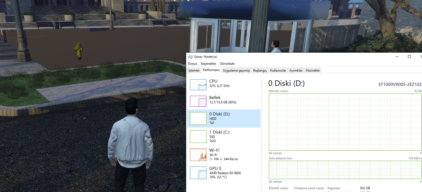
Task: Open the Uygulama geçmişi tab
Action: (x=236, y=70)
